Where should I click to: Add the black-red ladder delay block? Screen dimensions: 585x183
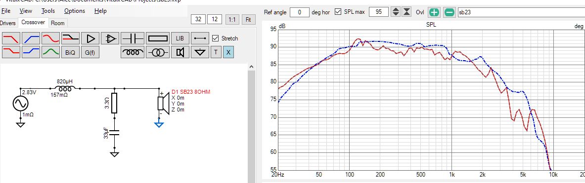coord(71,38)
